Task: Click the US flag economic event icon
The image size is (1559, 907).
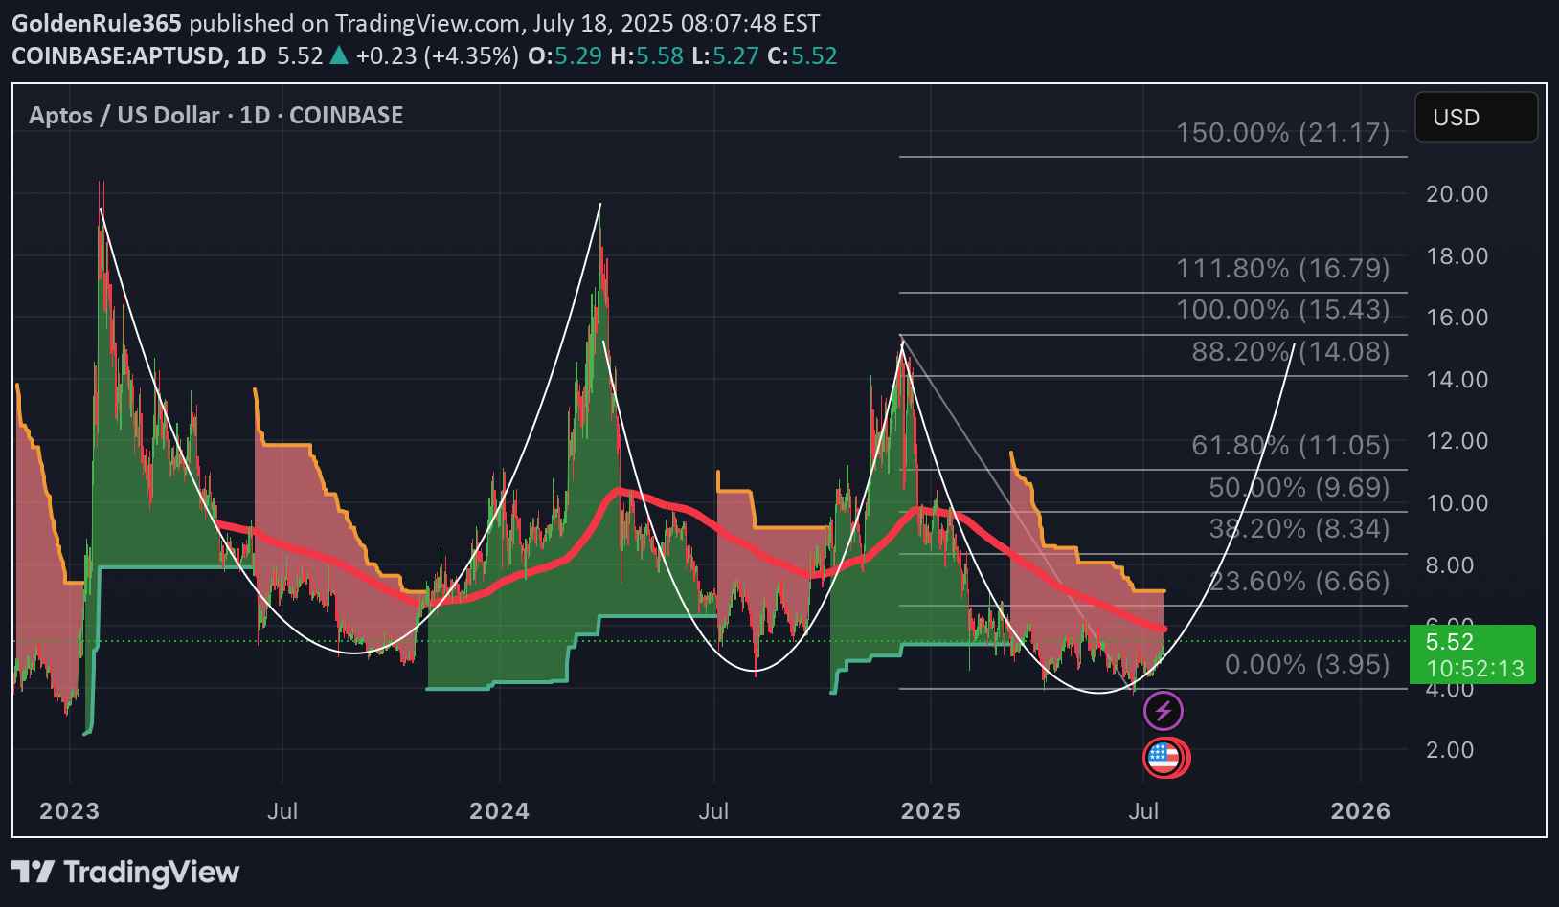Action: pos(1164,758)
